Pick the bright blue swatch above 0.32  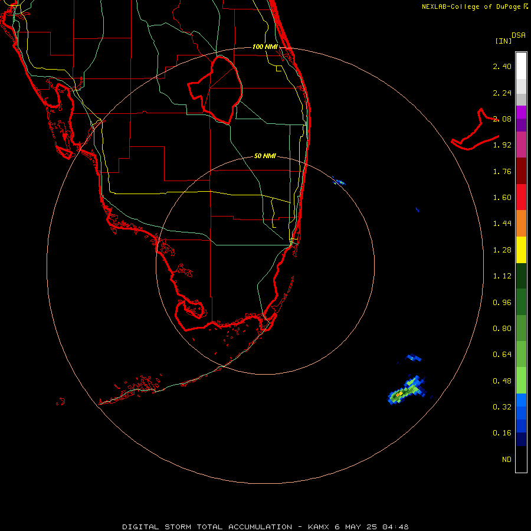(521, 400)
